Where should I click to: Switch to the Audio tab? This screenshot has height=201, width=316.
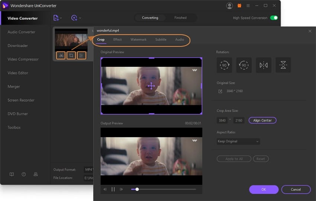click(x=180, y=39)
